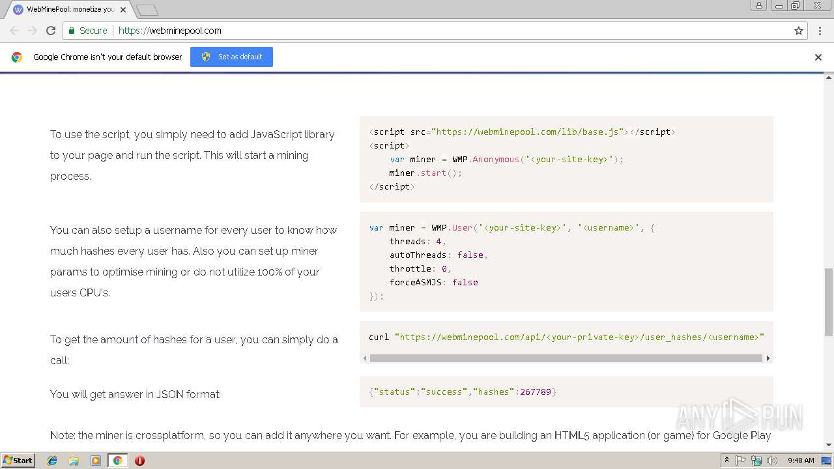The height and width of the screenshot is (469, 834).
Task: Click 'Google Chrome isn't your default browser' text
Action: pyautogui.click(x=108, y=57)
